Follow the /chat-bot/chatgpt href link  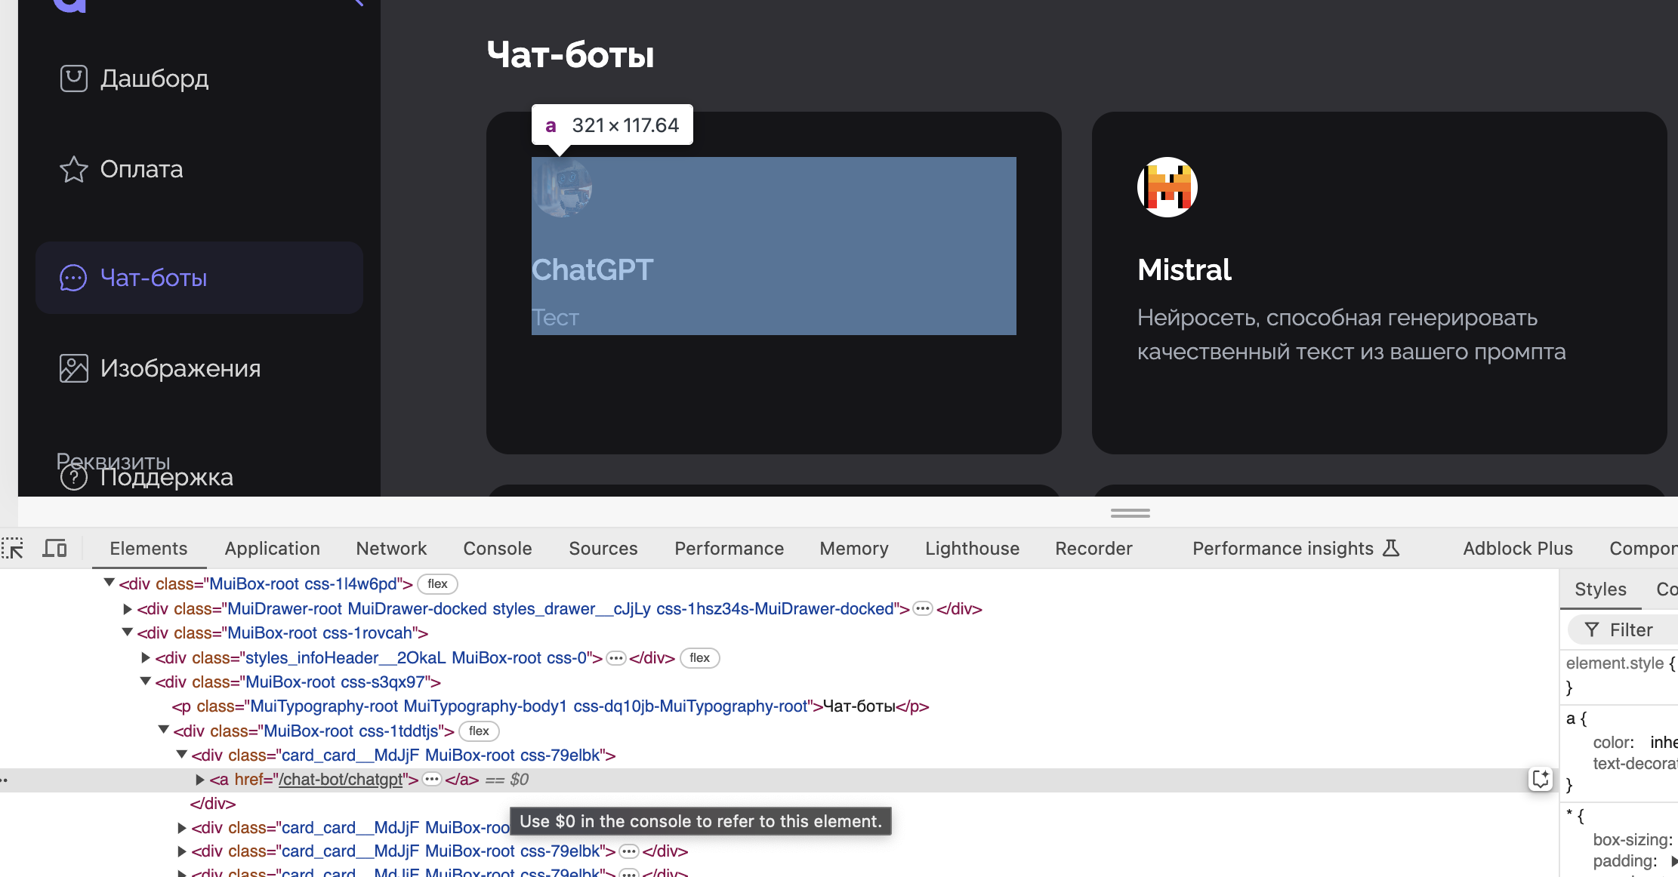coord(341,779)
